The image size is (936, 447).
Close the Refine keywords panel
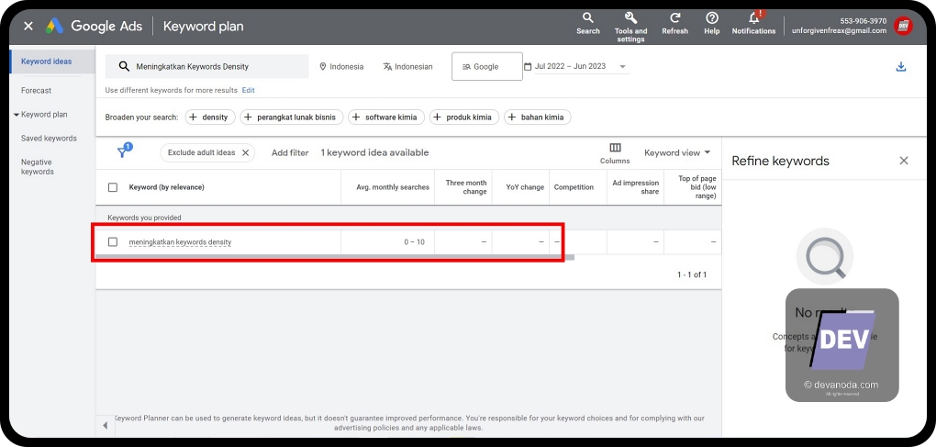(904, 161)
